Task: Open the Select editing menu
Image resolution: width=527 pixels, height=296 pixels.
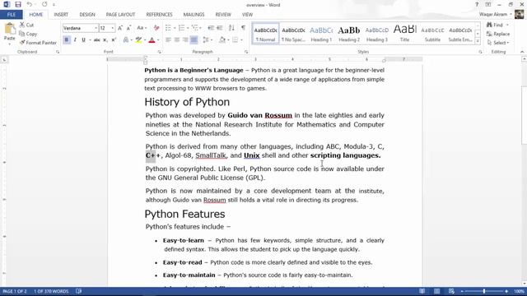Action: pos(498,43)
